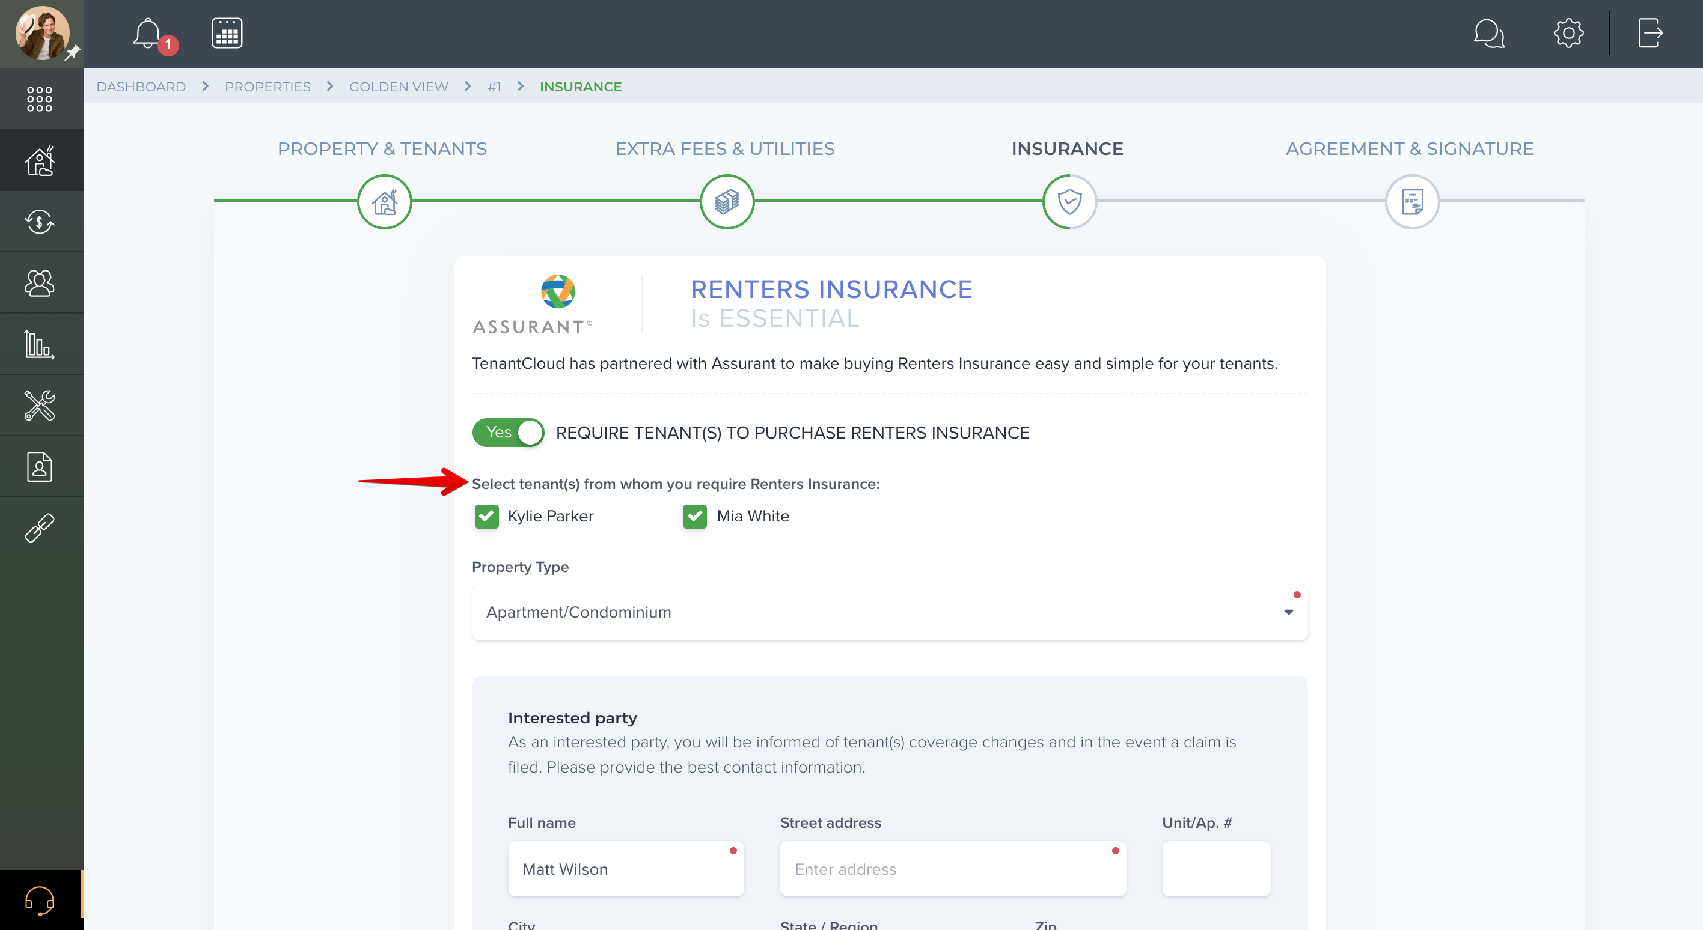Toggle the require renters insurance switch

tap(509, 433)
